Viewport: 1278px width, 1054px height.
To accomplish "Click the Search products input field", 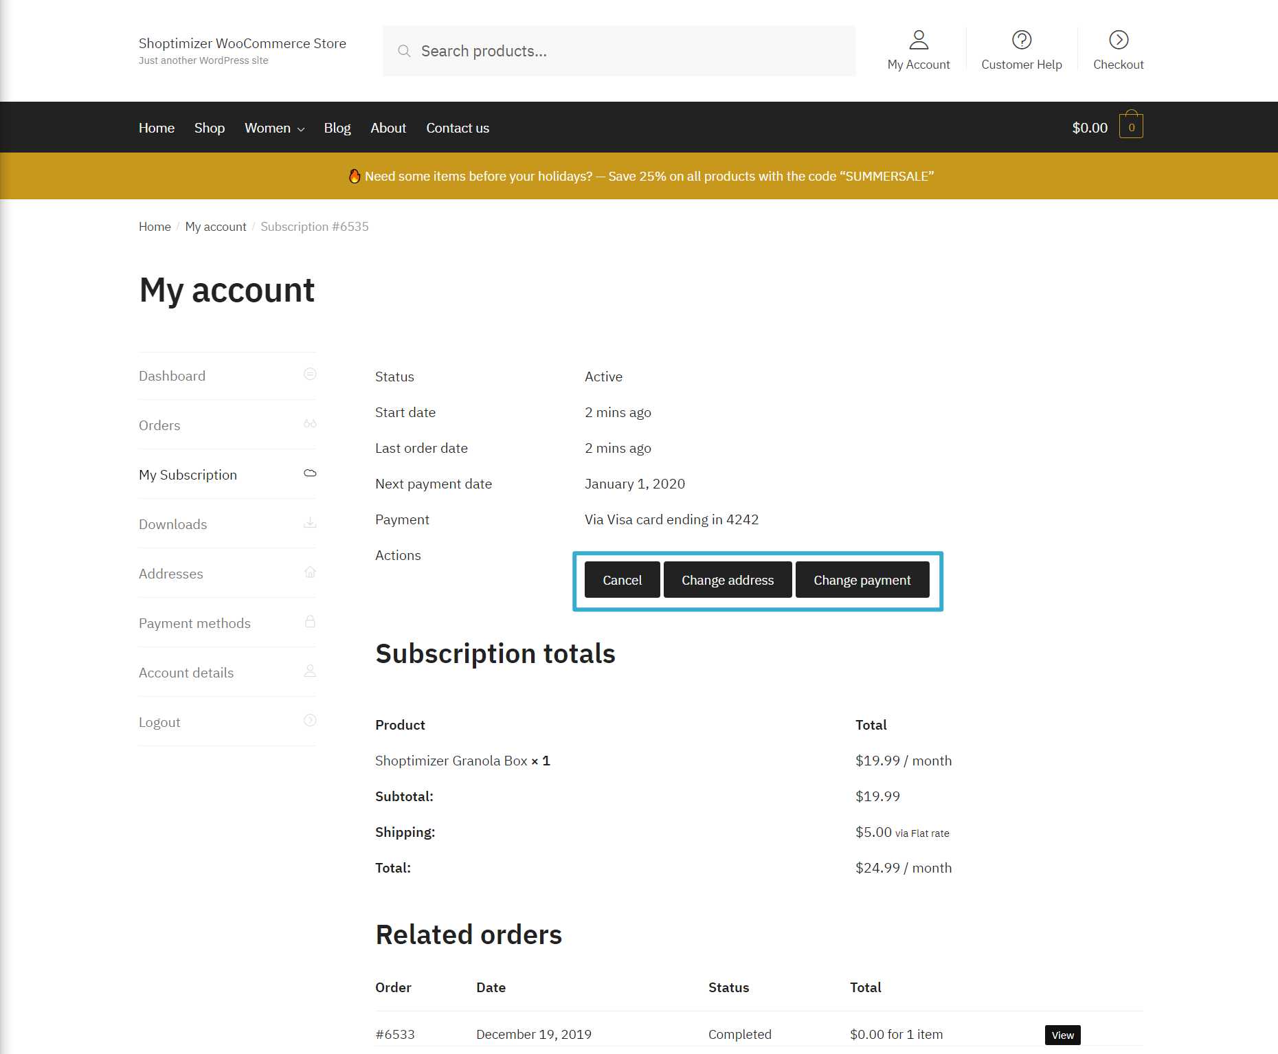I will (619, 51).
